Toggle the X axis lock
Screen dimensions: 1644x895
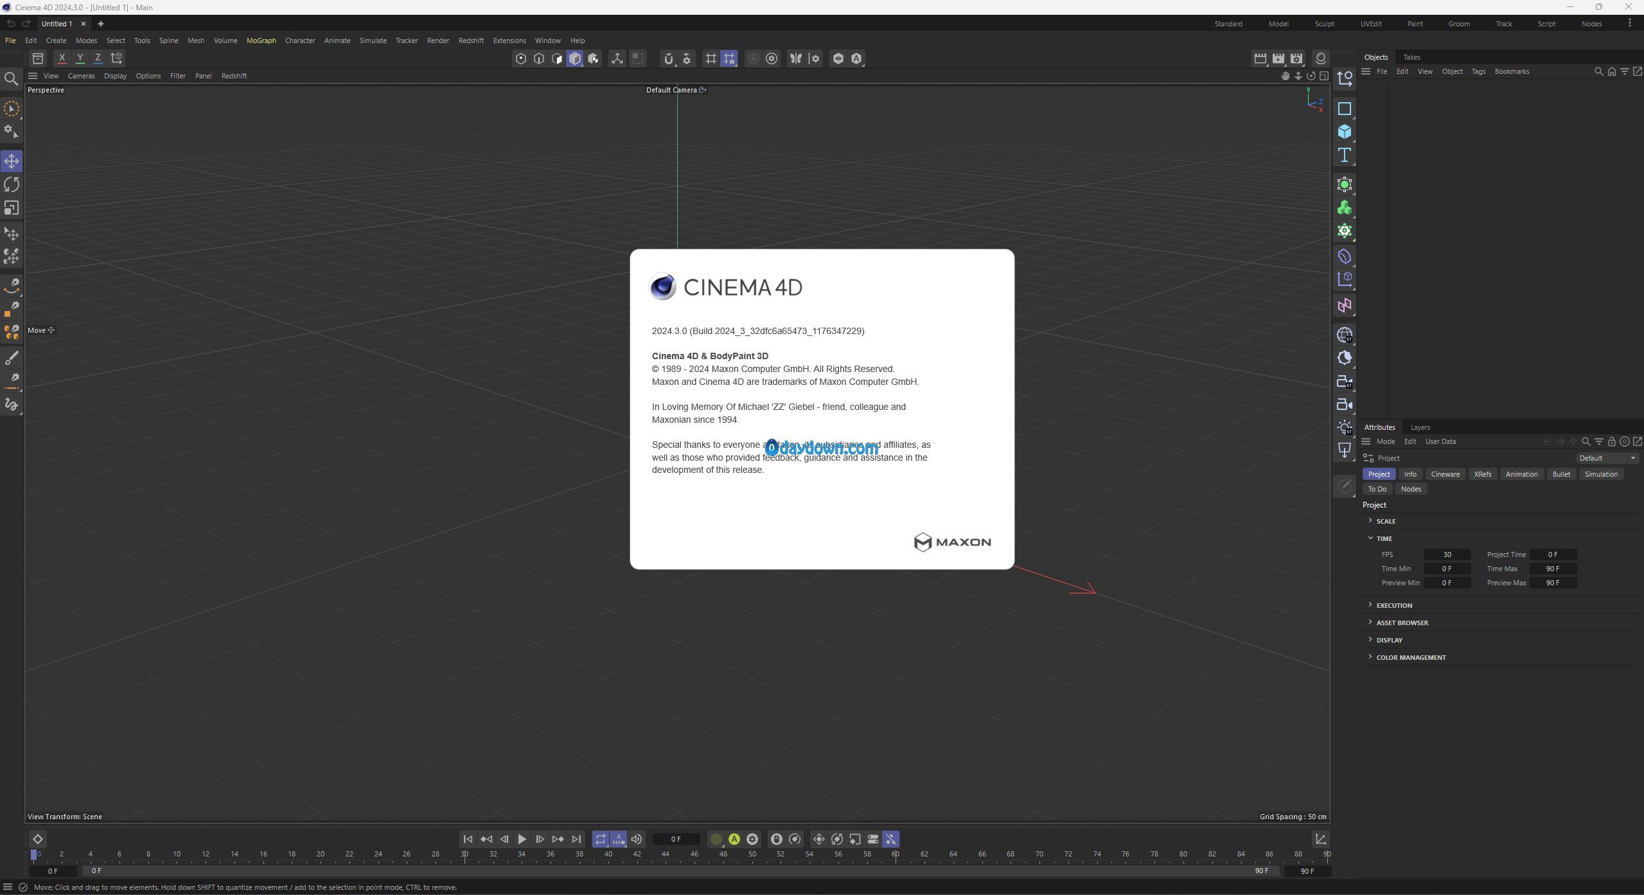coord(62,58)
